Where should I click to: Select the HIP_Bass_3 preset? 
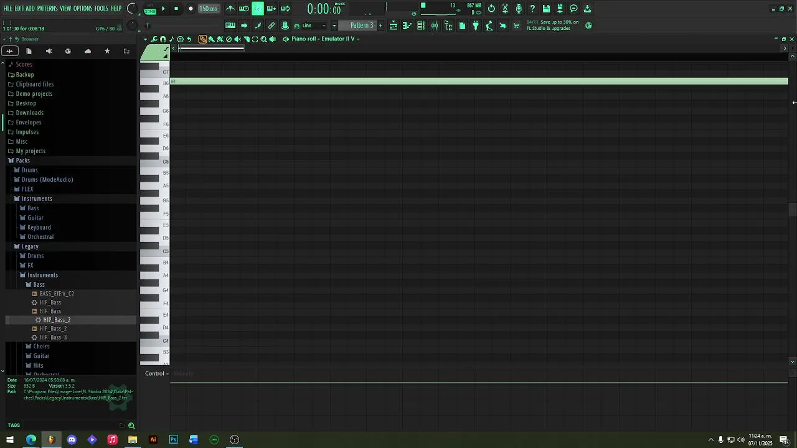(53, 337)
